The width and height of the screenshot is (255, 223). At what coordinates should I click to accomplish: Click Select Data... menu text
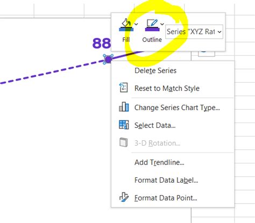tap(155, 125)
